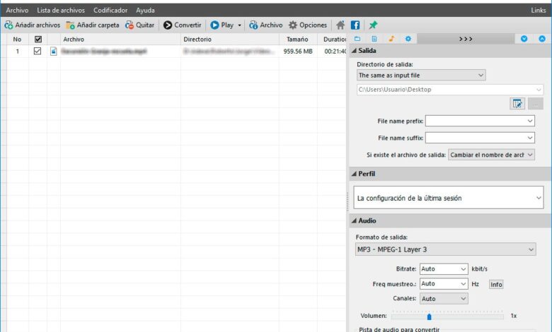This screenshot has width=552, height=332.
Task: Open the Links menu
Action: pos(539,10)
